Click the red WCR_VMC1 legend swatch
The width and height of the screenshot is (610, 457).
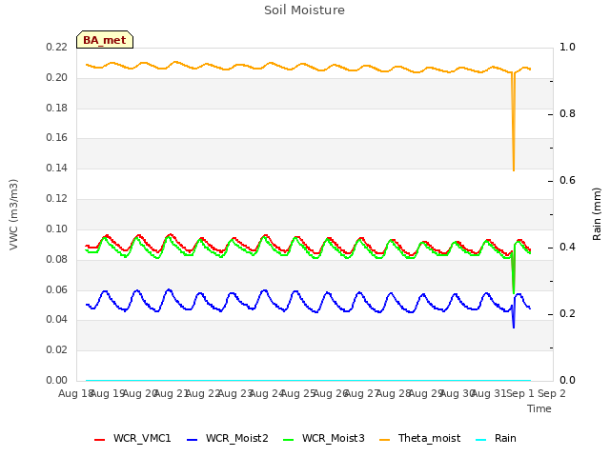click(x=99, y=440)
